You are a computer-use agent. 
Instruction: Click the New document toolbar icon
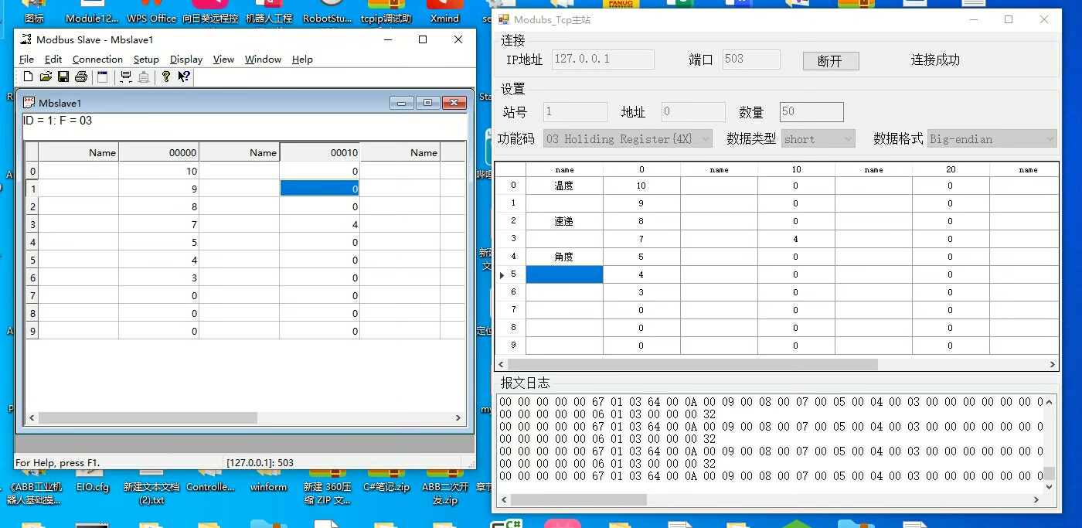tap(29, 77)
